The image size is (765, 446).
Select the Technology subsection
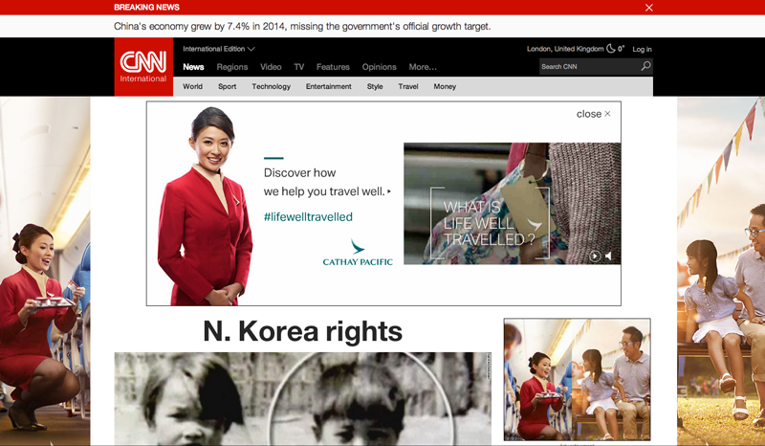(x=271, y=87)
